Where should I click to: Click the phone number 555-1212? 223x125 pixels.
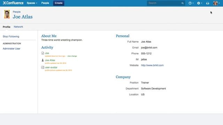(146, 53)
